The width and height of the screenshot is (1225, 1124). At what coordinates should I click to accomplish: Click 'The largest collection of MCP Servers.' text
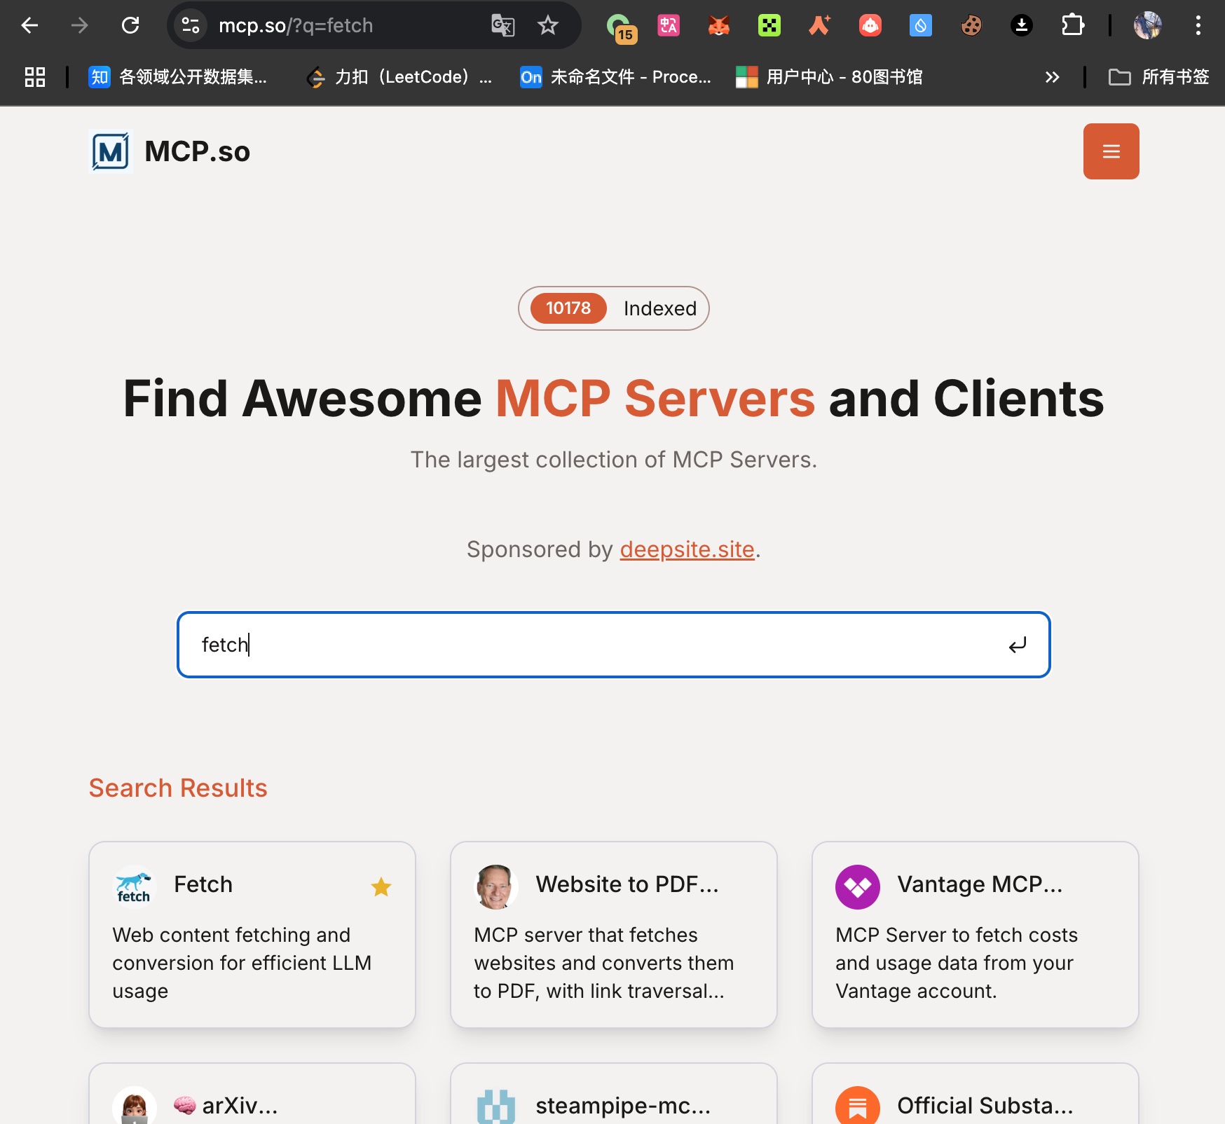coord(614,460)
